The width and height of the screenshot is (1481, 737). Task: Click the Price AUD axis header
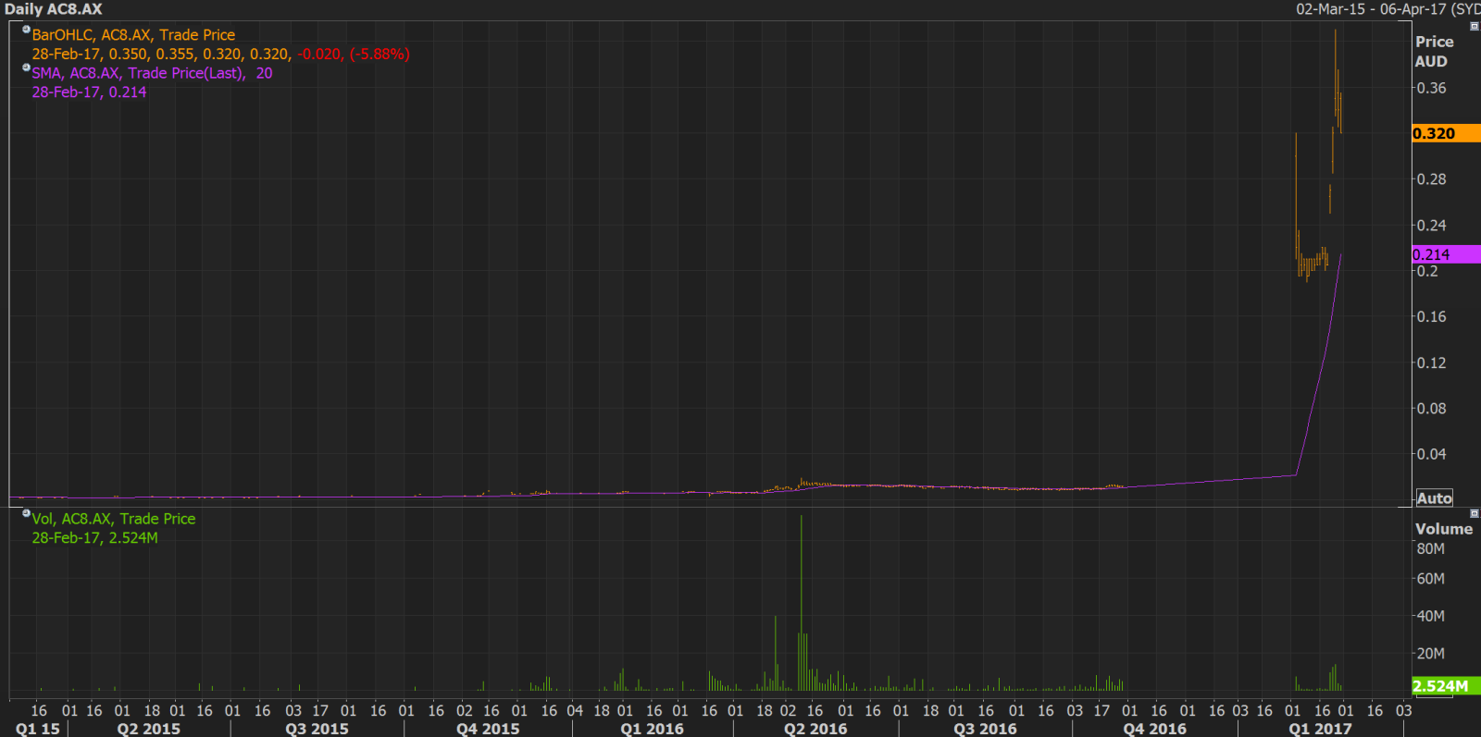click(x=1433, y=52)
